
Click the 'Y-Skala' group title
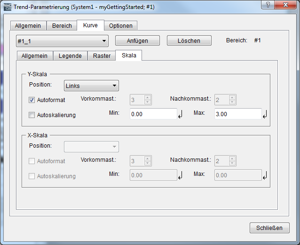pos(37,74)
